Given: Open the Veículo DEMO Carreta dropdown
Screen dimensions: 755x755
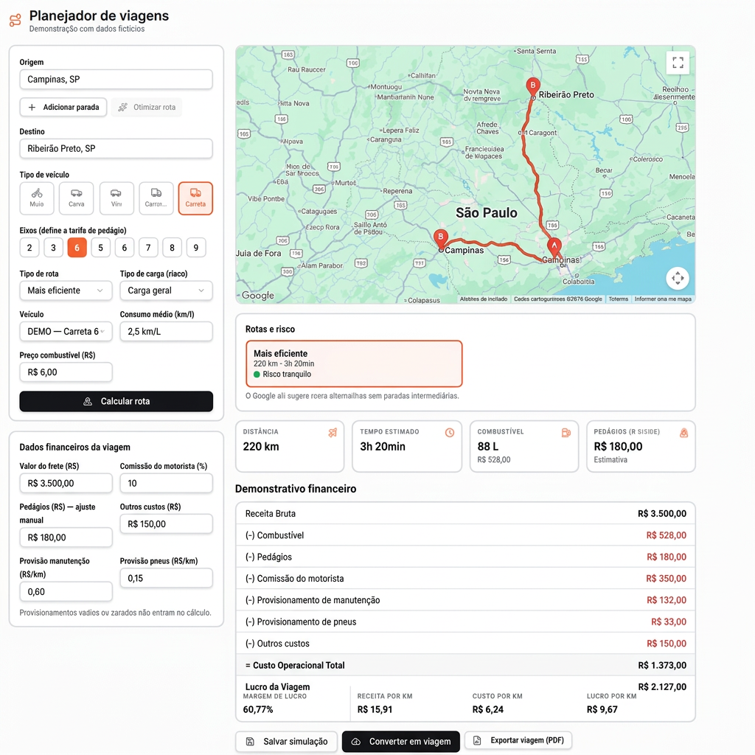Looking at the screenshot, I should click(x=66, y=331).
